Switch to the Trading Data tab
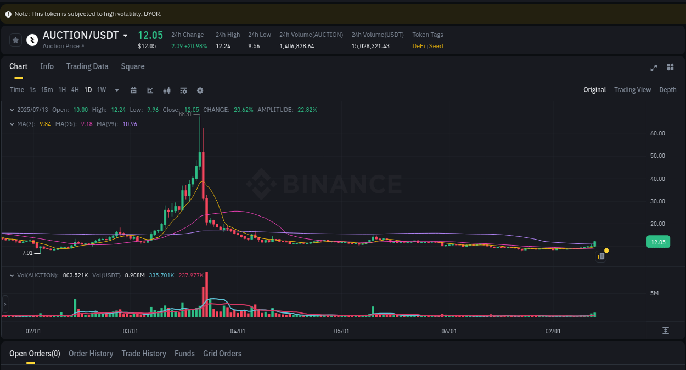686x370 pixels. coord(87,66)
